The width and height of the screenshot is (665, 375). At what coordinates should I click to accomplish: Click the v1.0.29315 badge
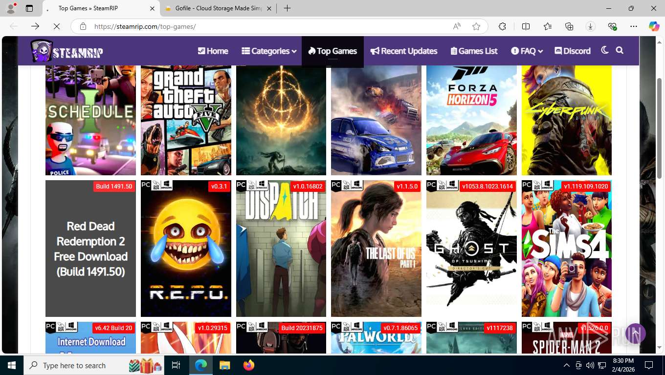click(x=212, y=328)
